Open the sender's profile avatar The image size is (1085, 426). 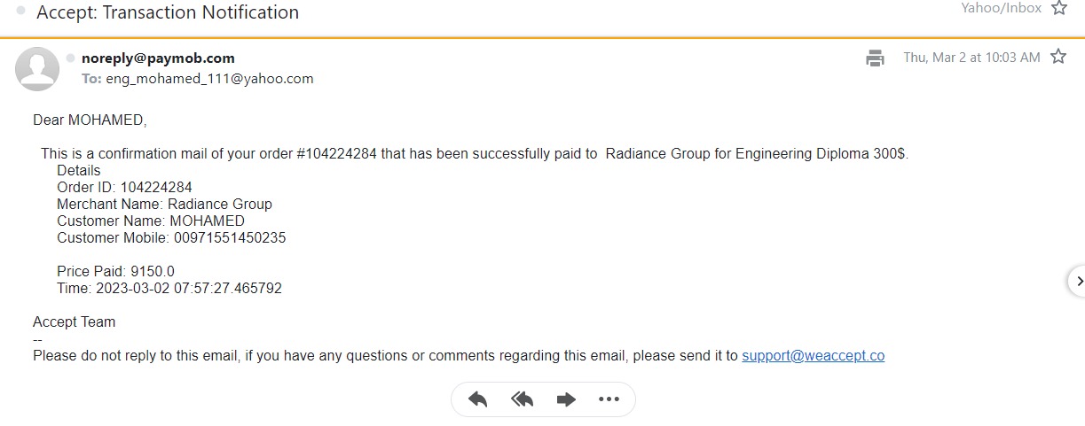point(38,67)
